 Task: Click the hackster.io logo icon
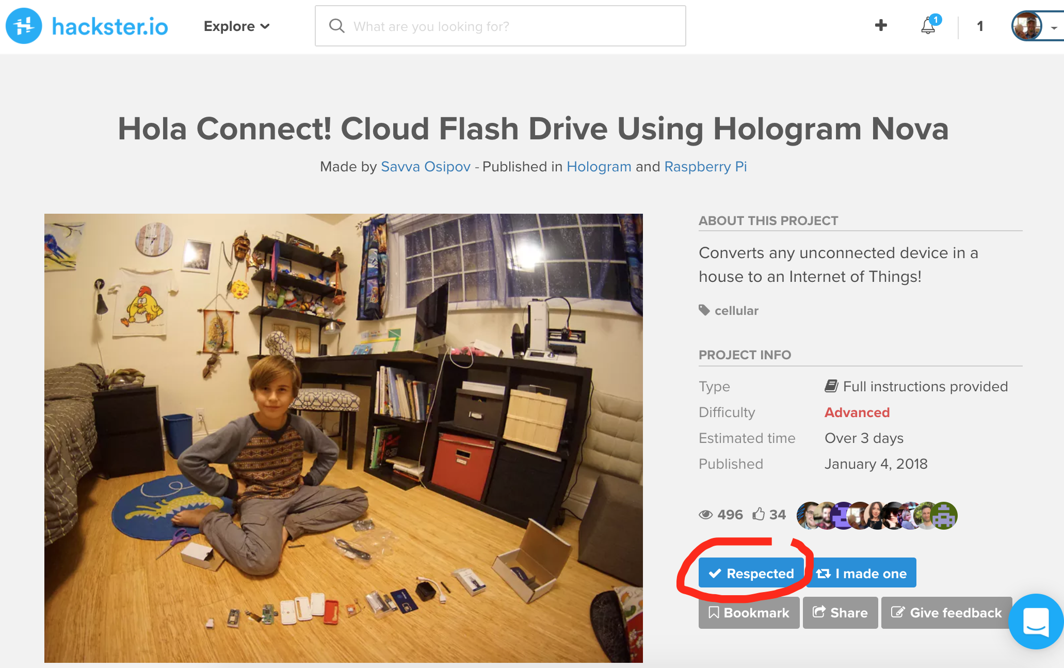24,26
